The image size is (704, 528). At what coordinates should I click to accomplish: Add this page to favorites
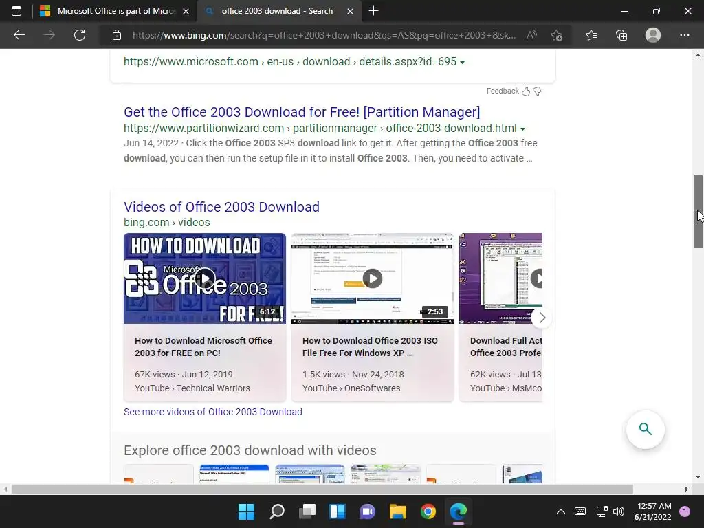[557, 35]
